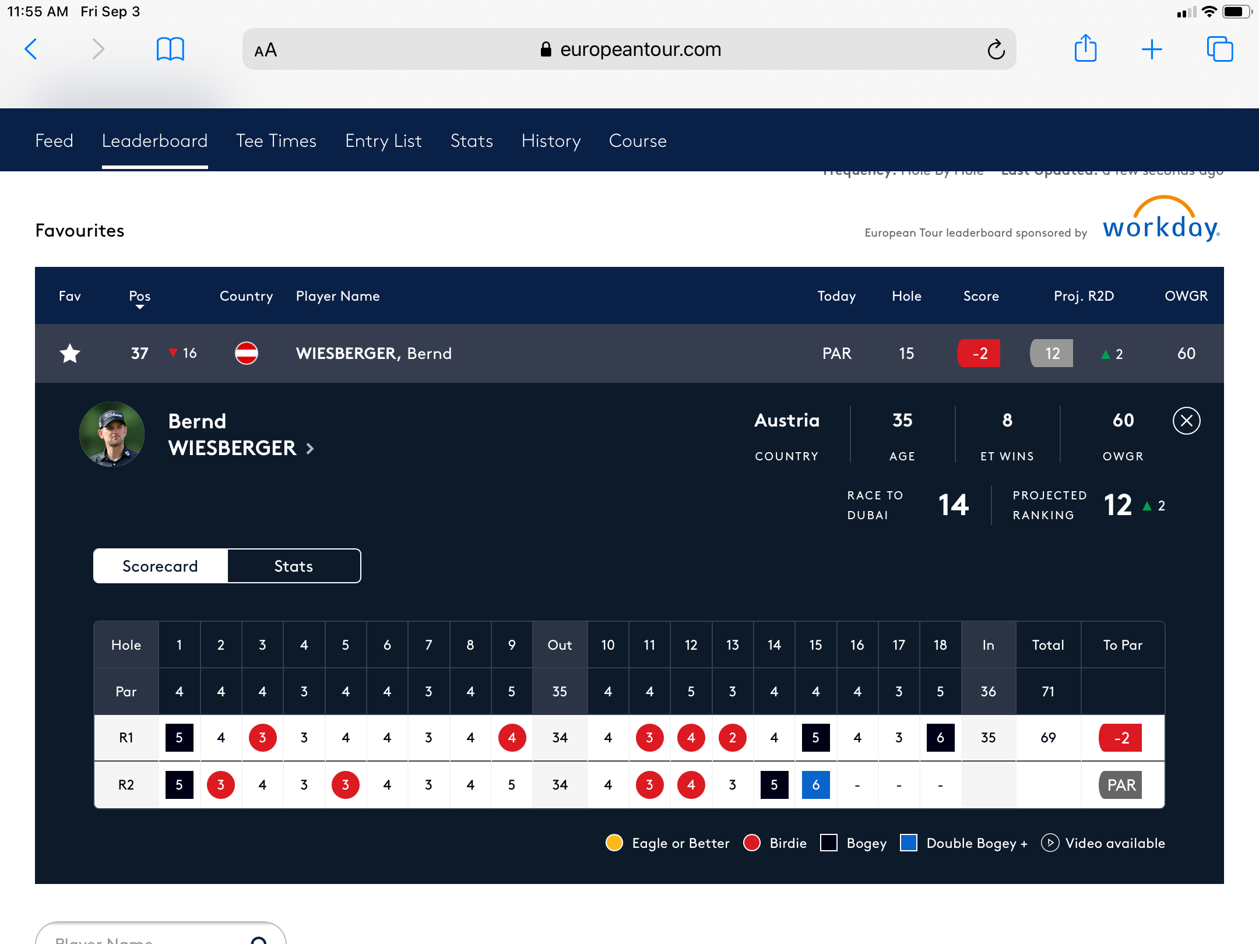This screenshot has height=944, width=1259.
Task: Click the Feed menu item
Action: pyautogui.click(x=55, y=140)
